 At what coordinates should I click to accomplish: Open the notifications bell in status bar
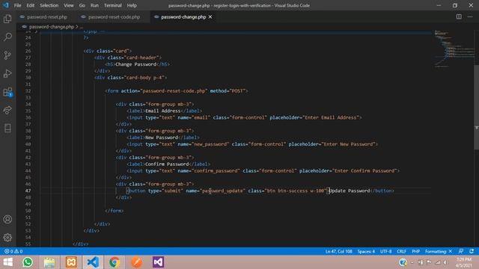[x=472, y=251]
